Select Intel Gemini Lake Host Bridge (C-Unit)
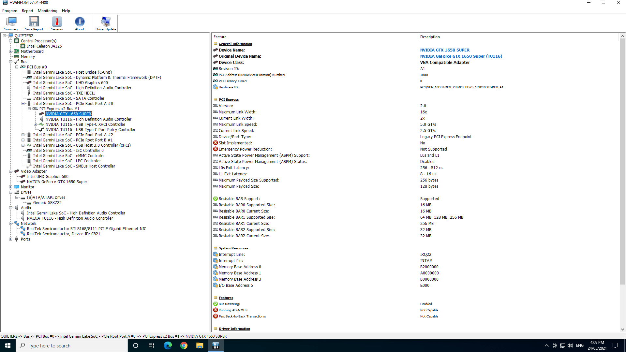 click(72, 72)
